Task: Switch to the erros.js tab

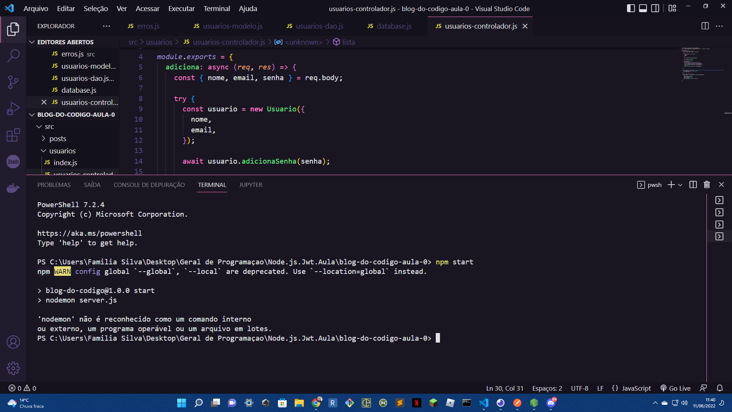Action: pos(148,26)
